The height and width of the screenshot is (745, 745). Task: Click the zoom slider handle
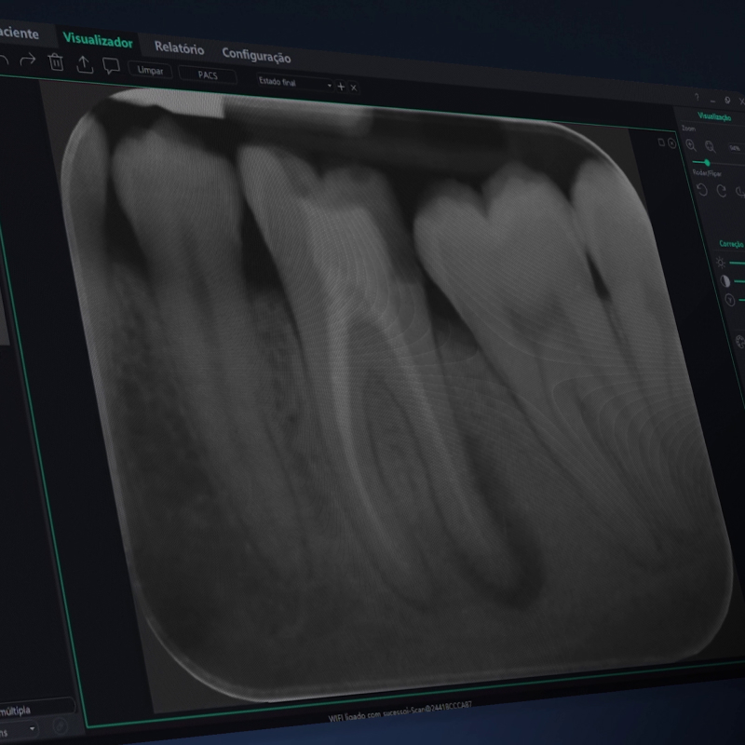point(707,162)
